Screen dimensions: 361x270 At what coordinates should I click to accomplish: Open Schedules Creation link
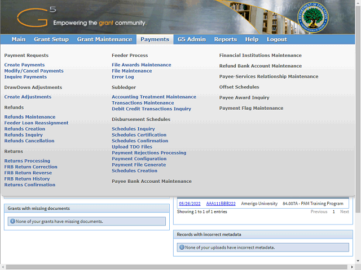click(134, 170)
